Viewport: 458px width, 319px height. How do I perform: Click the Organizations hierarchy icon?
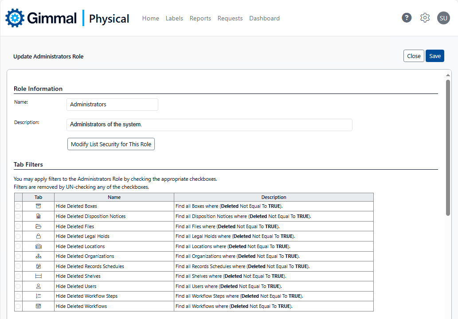(x=39, y=256)
